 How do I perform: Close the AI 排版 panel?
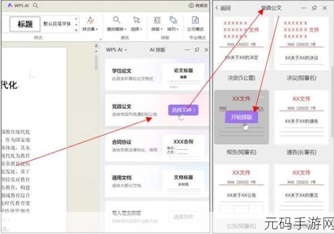(x=206, y=50)
